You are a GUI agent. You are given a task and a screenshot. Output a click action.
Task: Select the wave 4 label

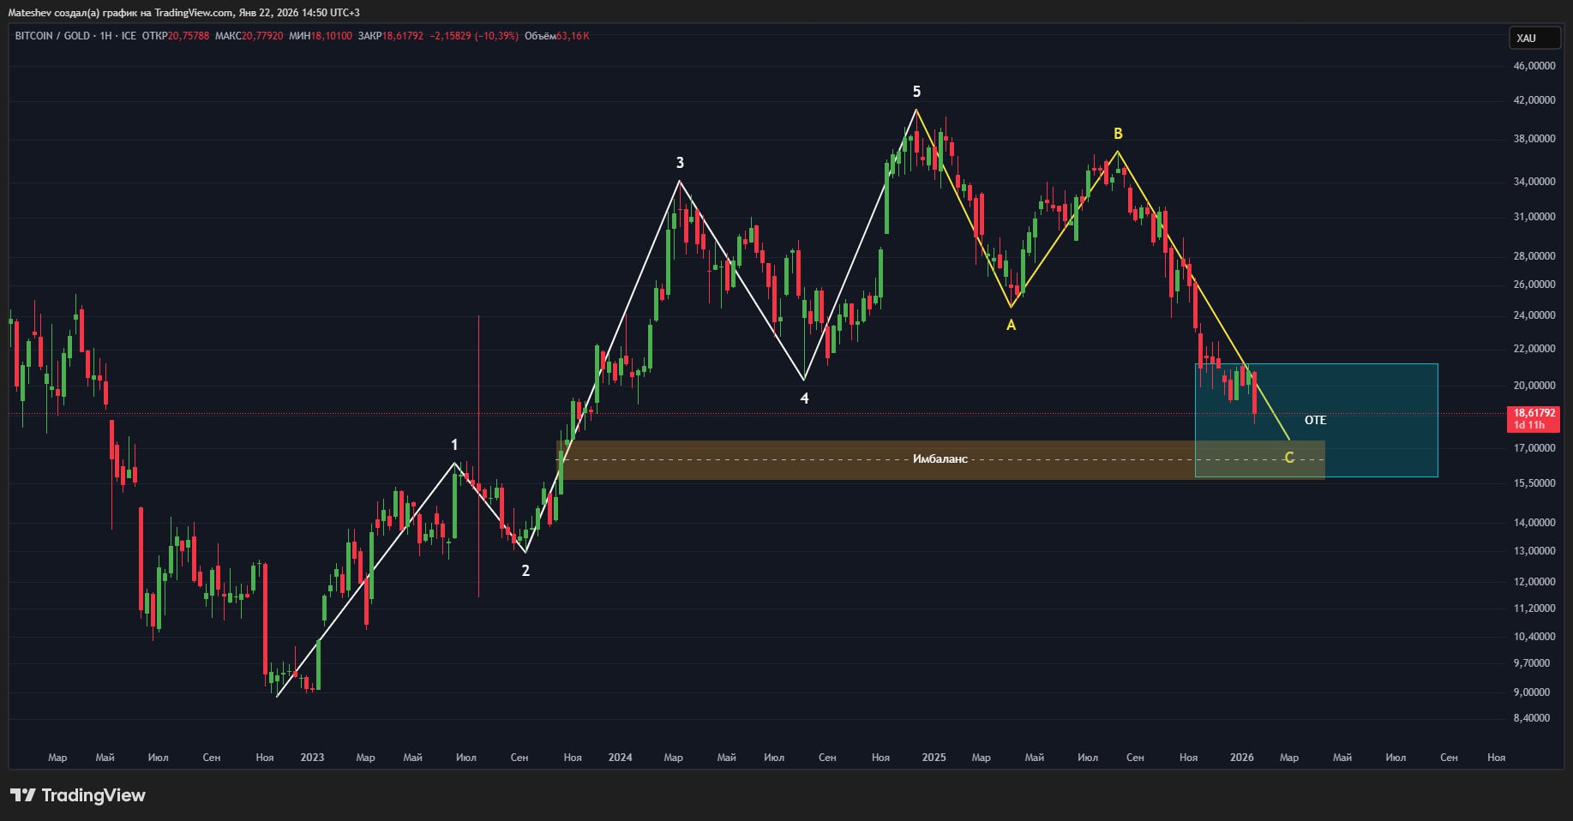click(x=804, y=399)
